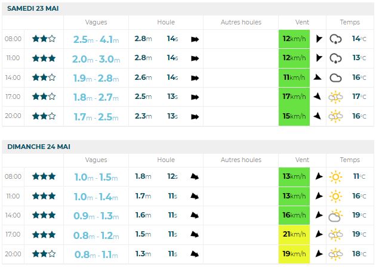Screen dimensions: 376x267
Task: Click the green 17km/h wind cell
Action: coord(294,97)
